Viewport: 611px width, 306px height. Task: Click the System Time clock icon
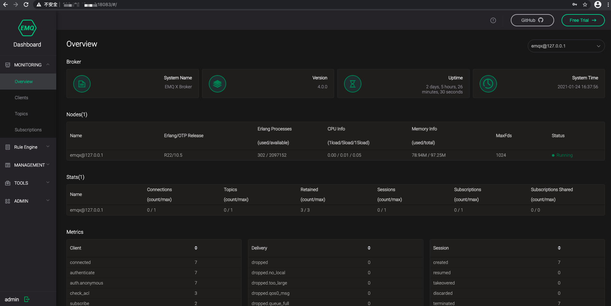[488, 84]
